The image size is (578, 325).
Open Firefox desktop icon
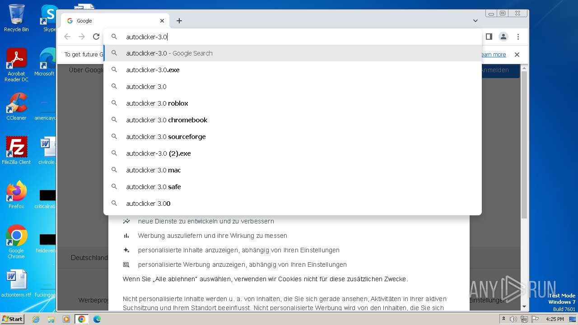tap(16, 195)
